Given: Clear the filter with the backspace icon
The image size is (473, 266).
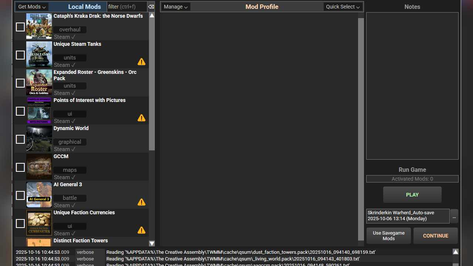Looking at the screenshot, I should tap(151, 7).
